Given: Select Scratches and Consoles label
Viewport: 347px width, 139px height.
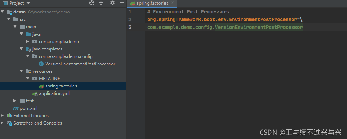Looking at the screenshot, I should tap(38, 123).
